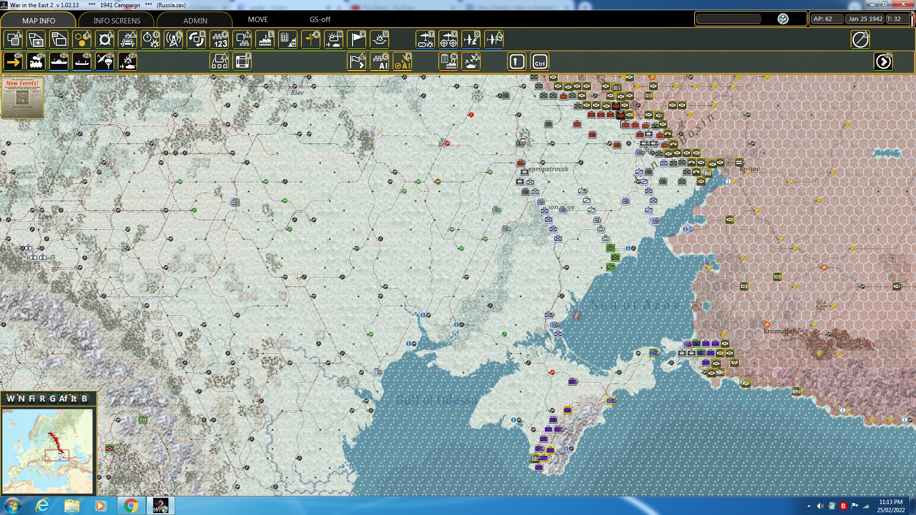Click the planes over tank icon (X)
This screenshot has height=515, width=916.
471,62
